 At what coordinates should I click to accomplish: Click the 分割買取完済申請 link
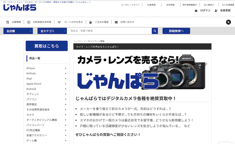click(x=42, y=22)
